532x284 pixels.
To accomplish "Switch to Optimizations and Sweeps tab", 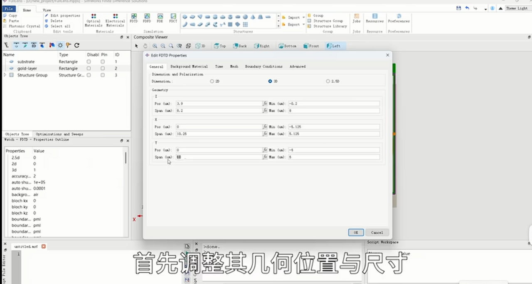I will click(x=59, y=134).
